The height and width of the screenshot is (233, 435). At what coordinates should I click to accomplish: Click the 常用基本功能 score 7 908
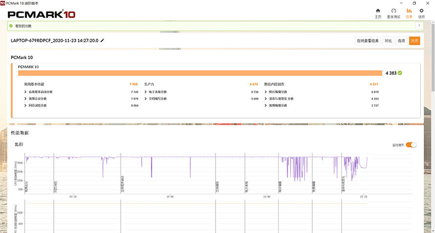click(x=133, y=84)
